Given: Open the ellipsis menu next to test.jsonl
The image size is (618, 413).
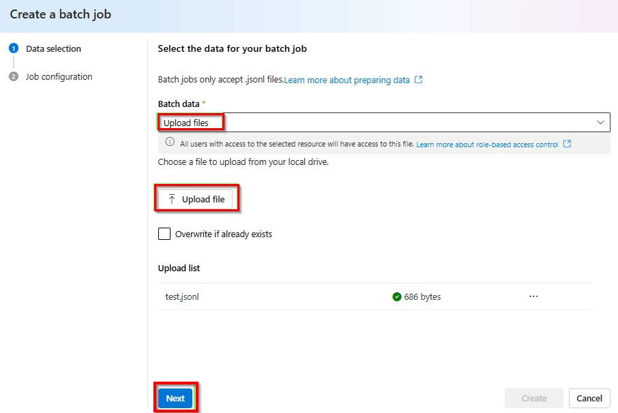Looking at the screenshot, I should (x=533, y=296).
